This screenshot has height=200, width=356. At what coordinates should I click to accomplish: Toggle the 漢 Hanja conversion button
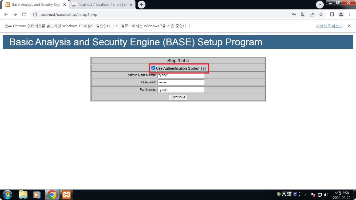pyautogui.click(x=289, y=194)
